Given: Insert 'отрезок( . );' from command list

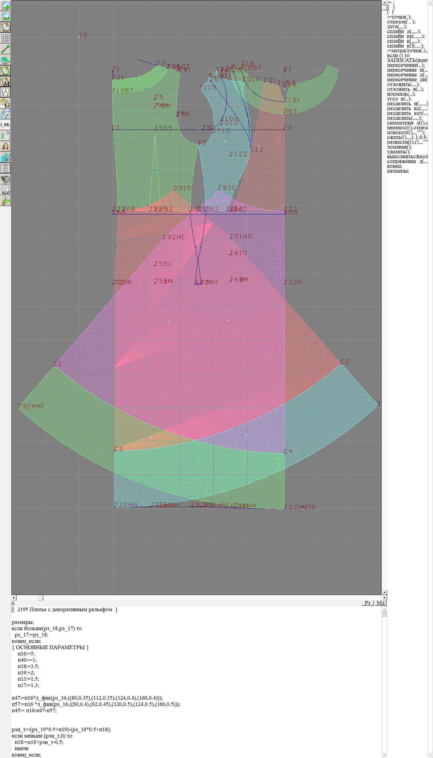Looking at the screenshot, I should [x=401, y=22].
